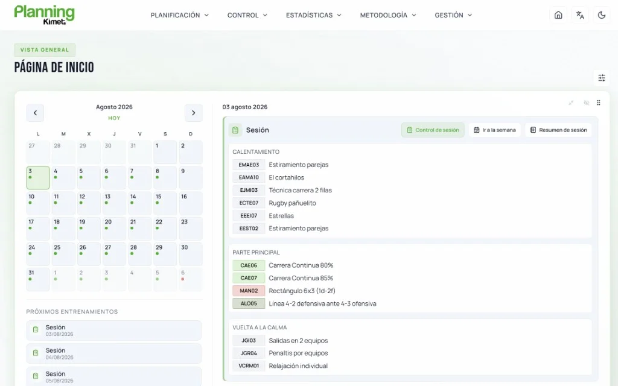This screenshot has height=386, width=618.
Task: Open exercise El cortahilos
Action: 287,178
